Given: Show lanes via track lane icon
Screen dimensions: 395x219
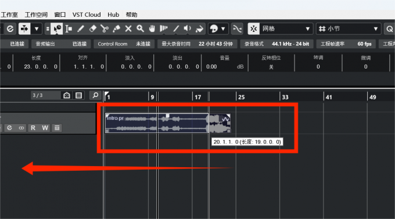Looking at the screenshot, I should (x=57, y=128).
